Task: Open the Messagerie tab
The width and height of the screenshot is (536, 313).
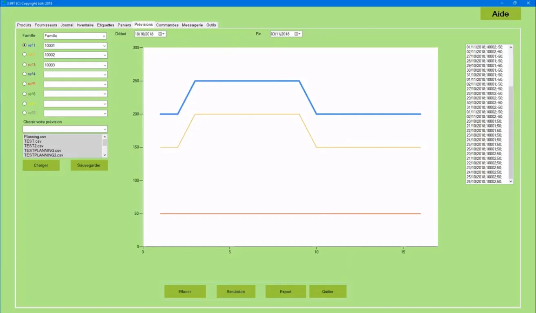Action: tap(192, 25)
